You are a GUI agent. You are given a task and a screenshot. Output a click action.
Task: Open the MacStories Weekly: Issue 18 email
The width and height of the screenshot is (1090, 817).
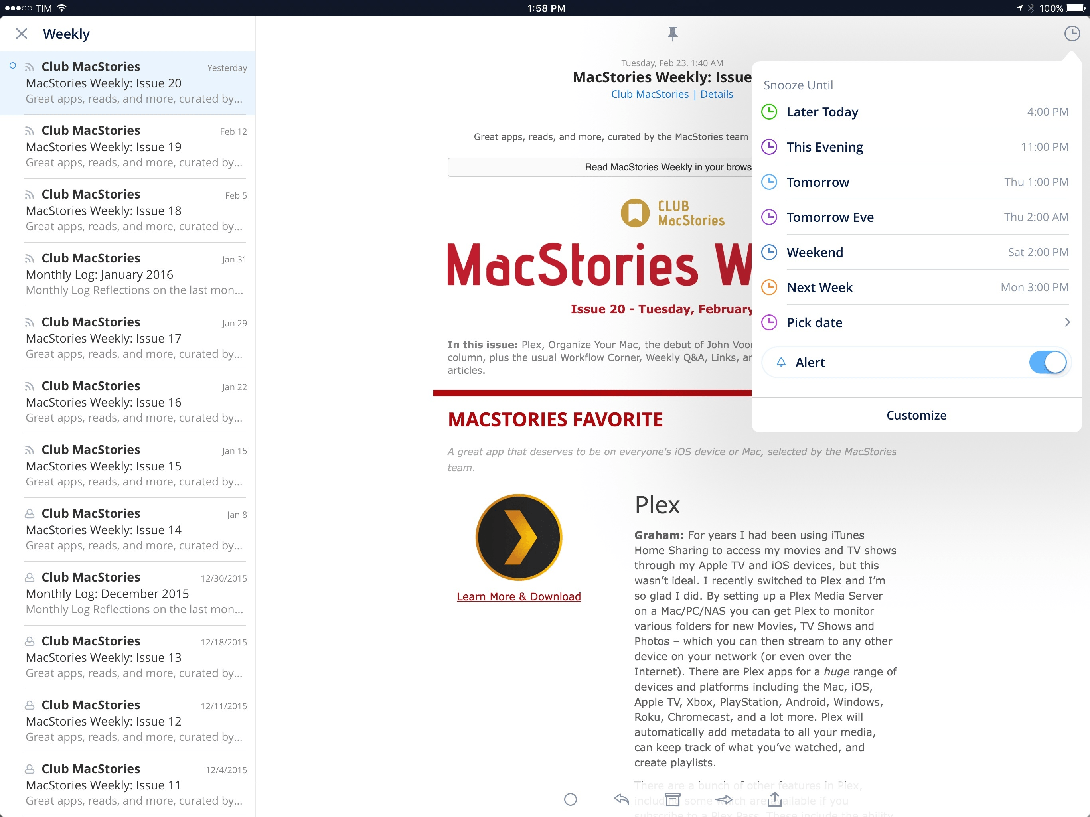pyautogui.click(x=128, y=210)
